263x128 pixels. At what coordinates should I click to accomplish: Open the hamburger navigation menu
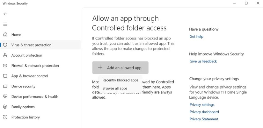pos(5,24)
